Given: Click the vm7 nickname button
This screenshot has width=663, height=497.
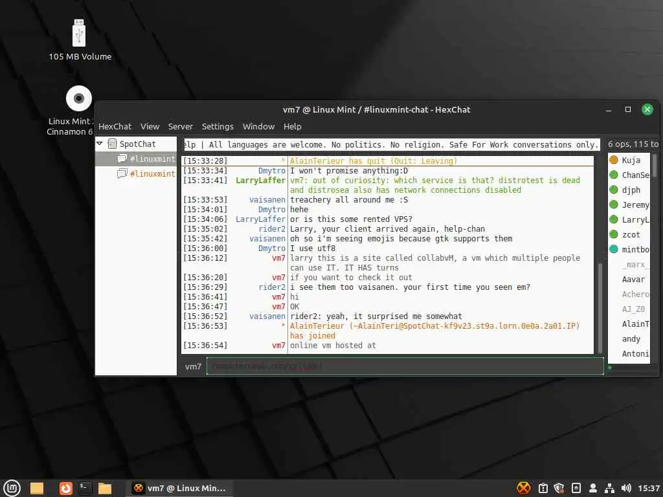Looking at the screenshot, I should (x=193, y=366).
